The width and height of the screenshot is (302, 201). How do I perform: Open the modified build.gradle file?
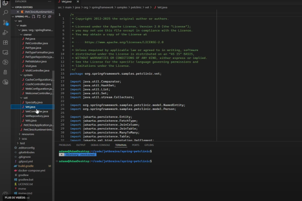pyautogui.click(x=26, y=166)
